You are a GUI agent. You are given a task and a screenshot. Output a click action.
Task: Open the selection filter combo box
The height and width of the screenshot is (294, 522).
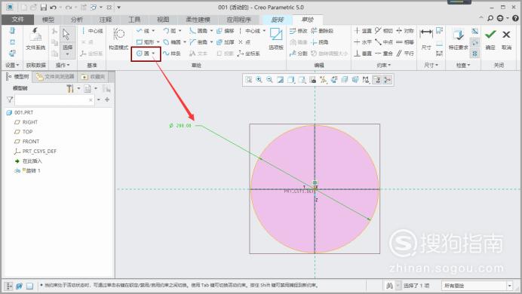pyautogui.click(x=477, y=286)
